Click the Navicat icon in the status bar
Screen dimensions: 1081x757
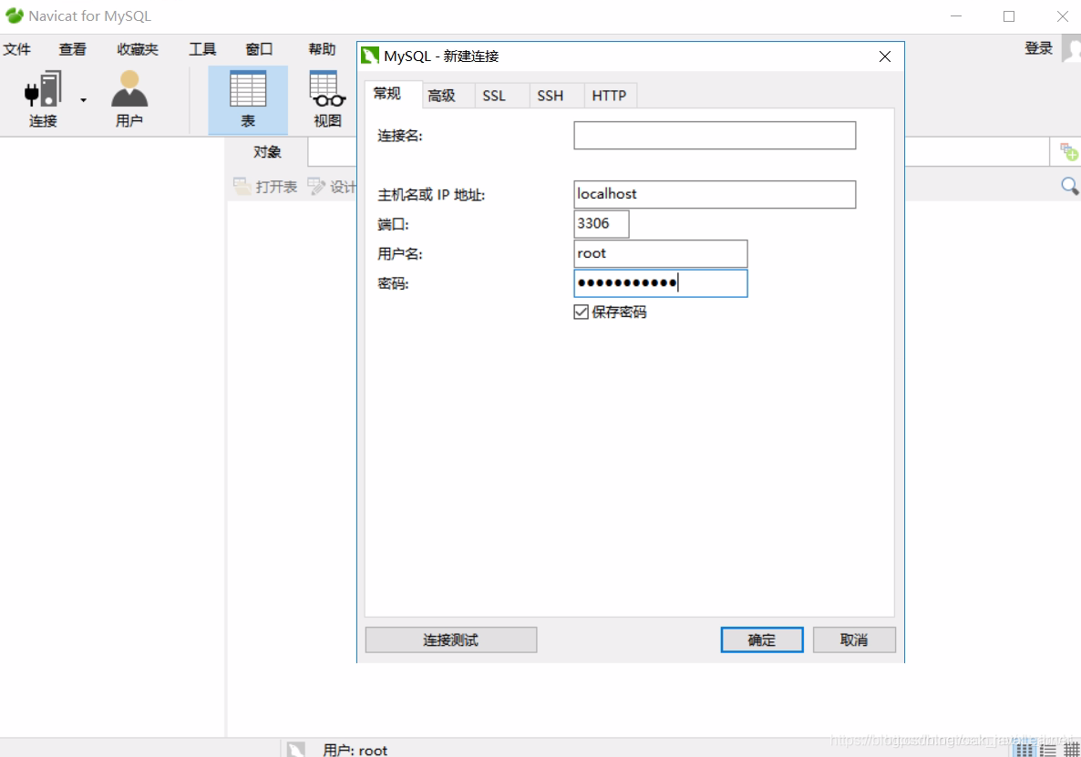click(295, 750)
